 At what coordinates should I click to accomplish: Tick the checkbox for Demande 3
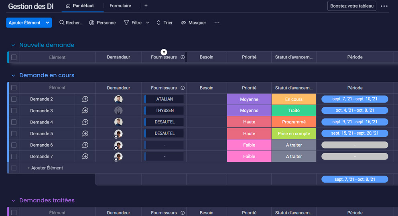coord(14,111)
